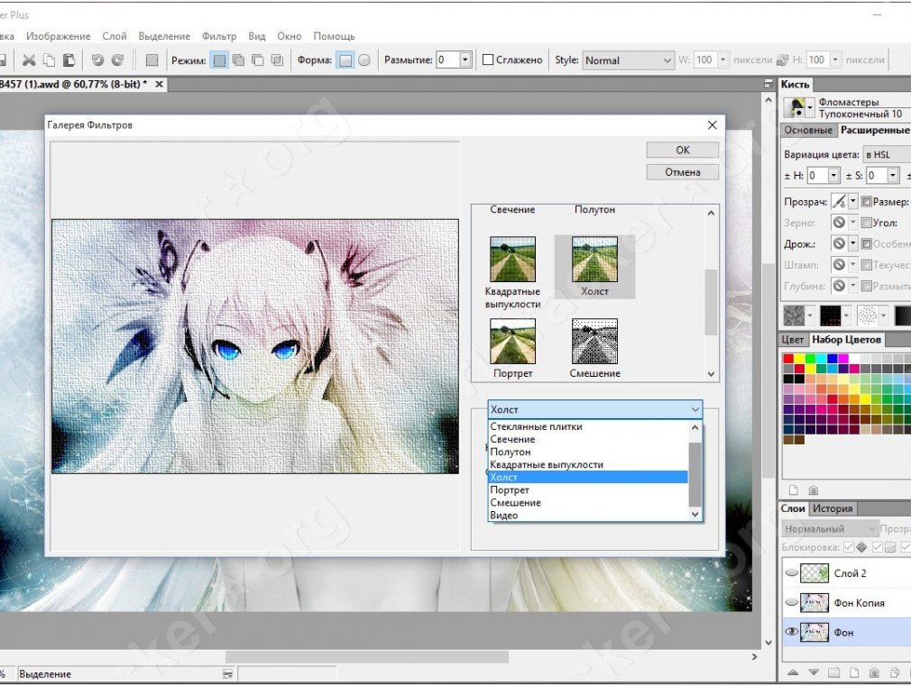Open the Холст filter combo box

595,409
